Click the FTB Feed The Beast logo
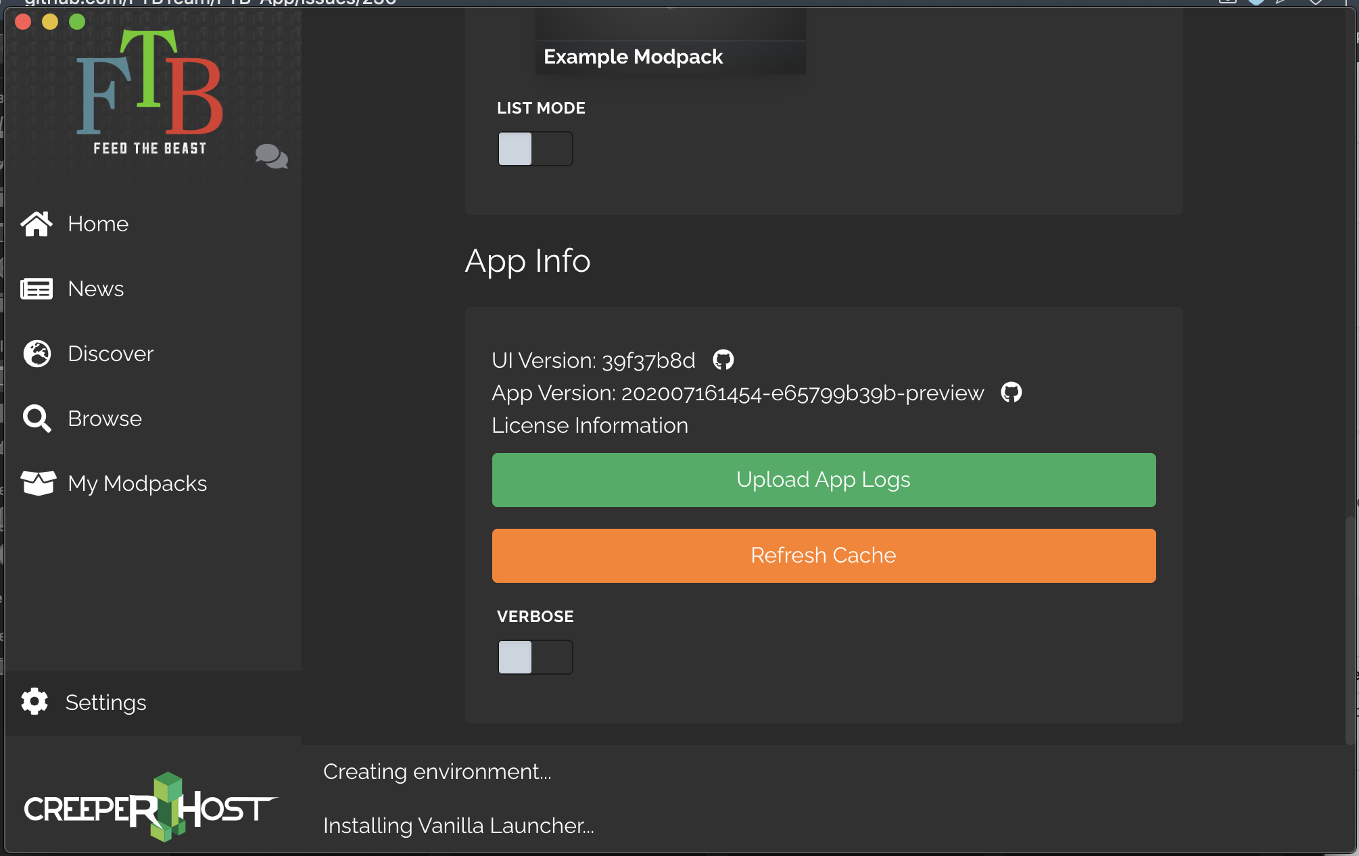Viewport: 1359px width, 856px height. pos(149,92)
